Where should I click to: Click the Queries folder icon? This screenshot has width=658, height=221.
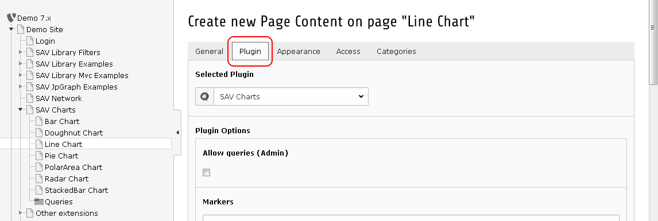point(39,201)
